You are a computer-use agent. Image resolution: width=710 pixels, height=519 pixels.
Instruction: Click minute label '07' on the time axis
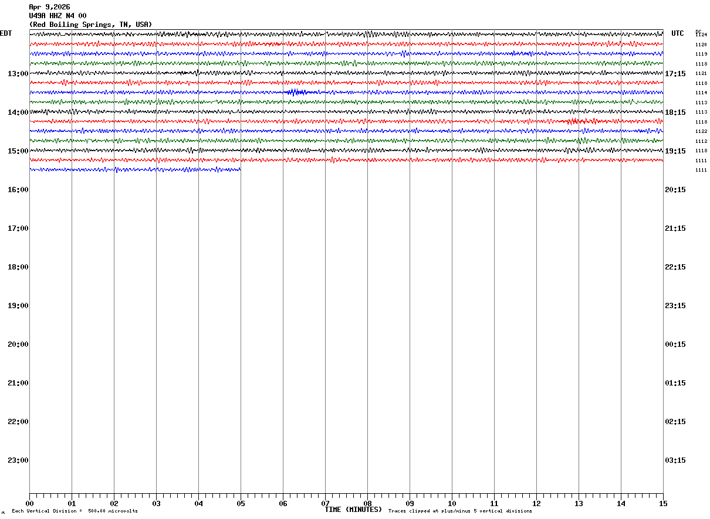[325, 504]
